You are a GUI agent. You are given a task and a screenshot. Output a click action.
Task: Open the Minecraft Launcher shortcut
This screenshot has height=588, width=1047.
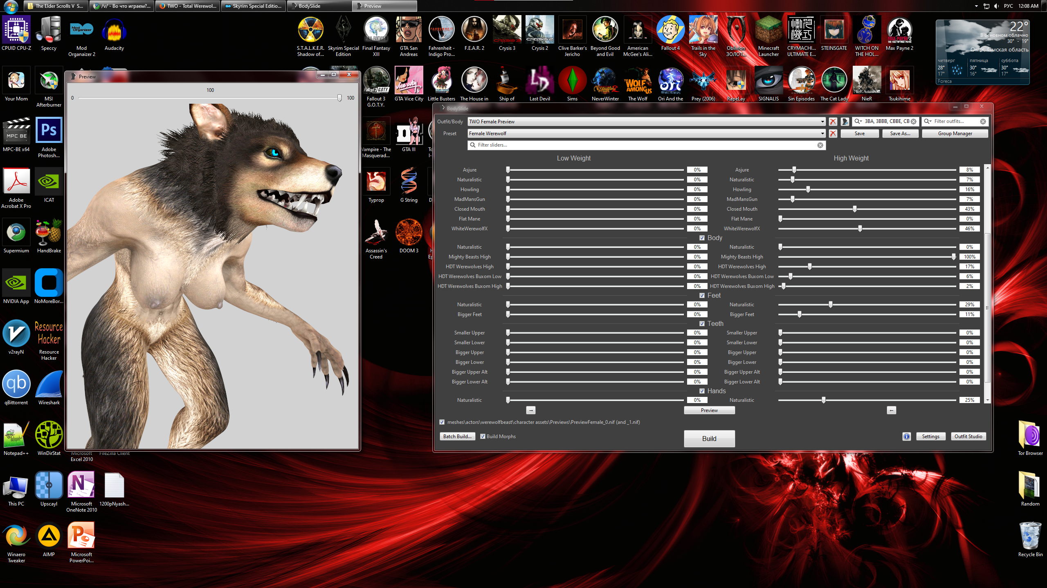pos(768,37)
